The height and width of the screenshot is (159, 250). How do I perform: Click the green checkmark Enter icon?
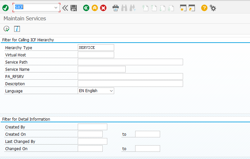tap(6, 8)
